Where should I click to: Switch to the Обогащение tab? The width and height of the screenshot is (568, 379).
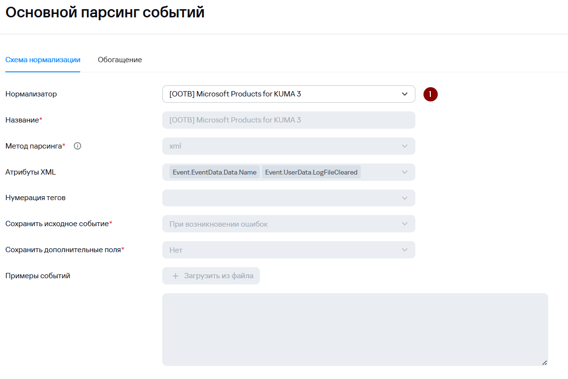pyautogui.click(x=120, y=60)
